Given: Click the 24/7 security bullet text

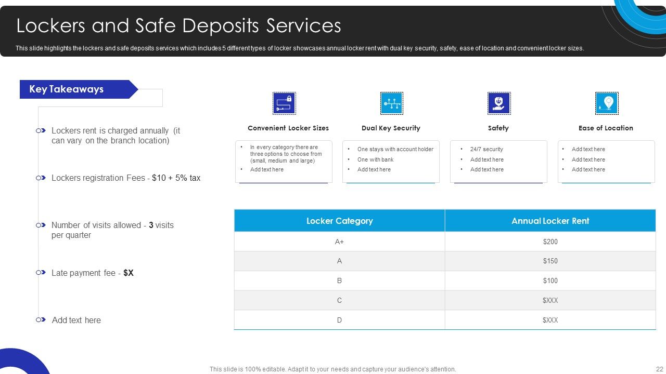Looking at the screenshot, I should [486, 149].
